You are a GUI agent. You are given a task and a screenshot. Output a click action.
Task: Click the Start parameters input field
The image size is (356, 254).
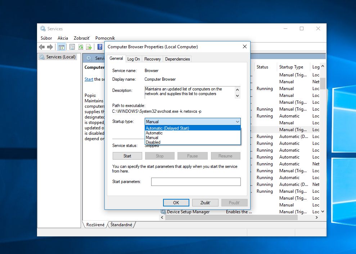pos(196,182)
